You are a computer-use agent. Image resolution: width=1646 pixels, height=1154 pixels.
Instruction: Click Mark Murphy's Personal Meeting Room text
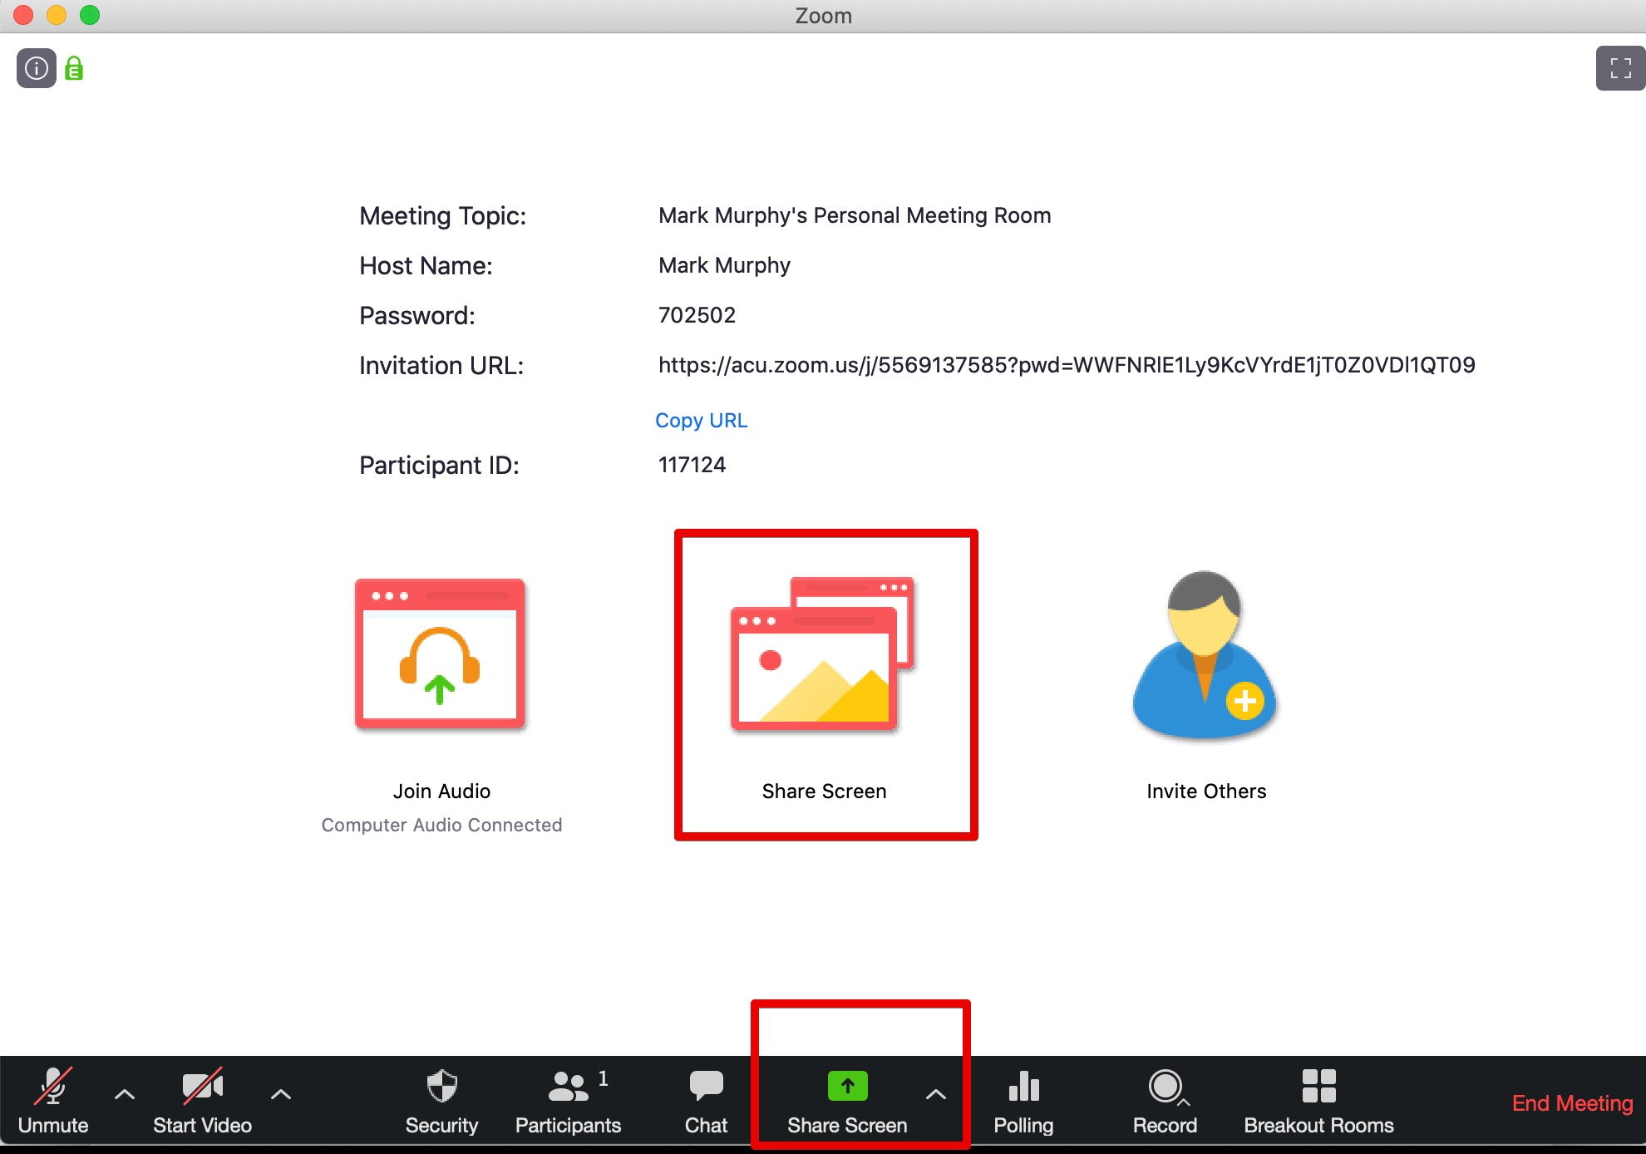(x=855, y=215)
